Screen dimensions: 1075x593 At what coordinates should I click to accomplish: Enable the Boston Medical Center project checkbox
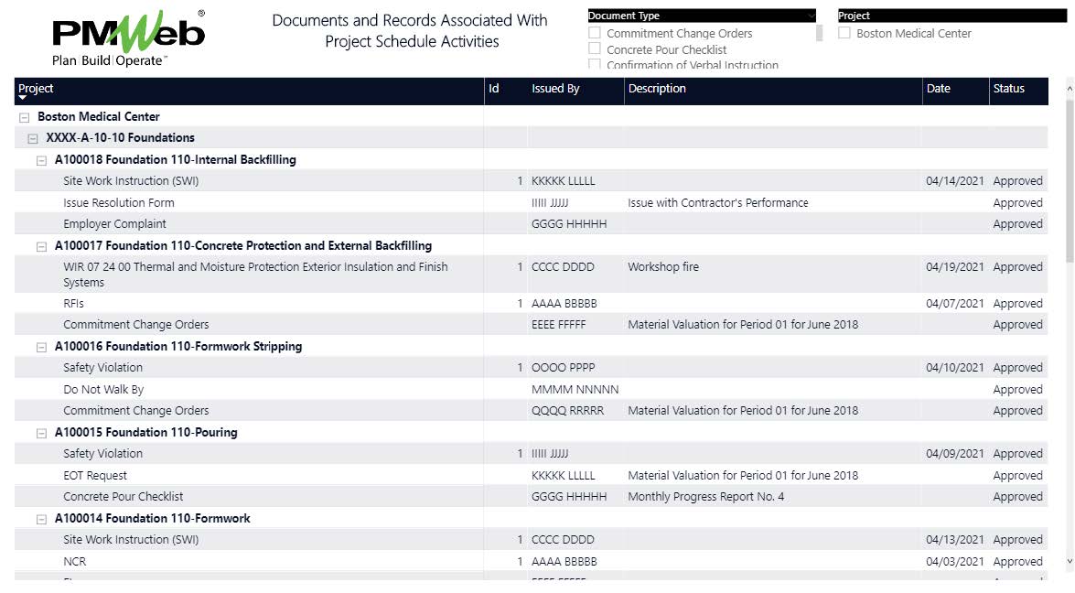844,31
